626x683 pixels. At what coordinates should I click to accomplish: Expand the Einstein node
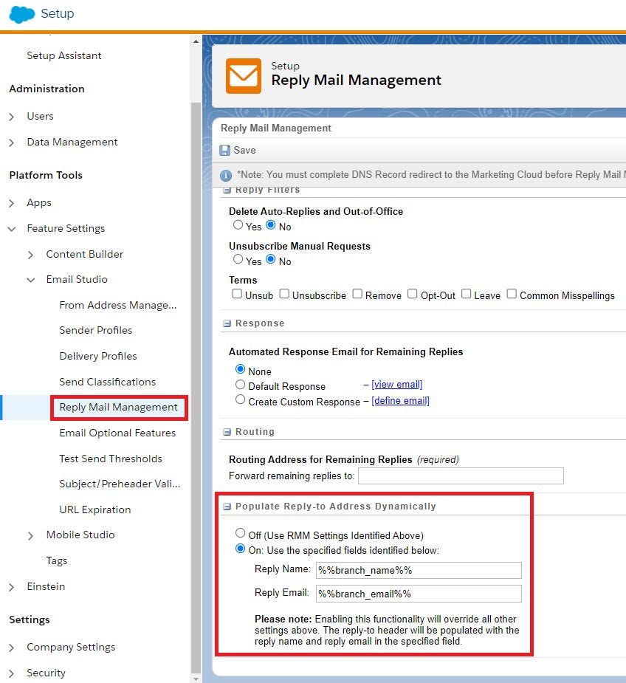click(12, 587)
